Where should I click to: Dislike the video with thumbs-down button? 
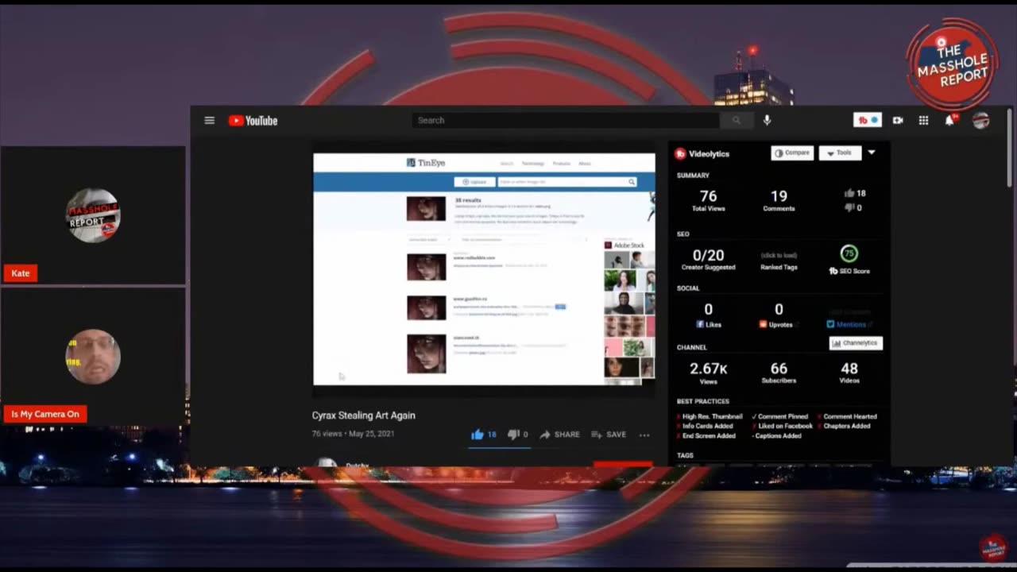pos(517,435)
